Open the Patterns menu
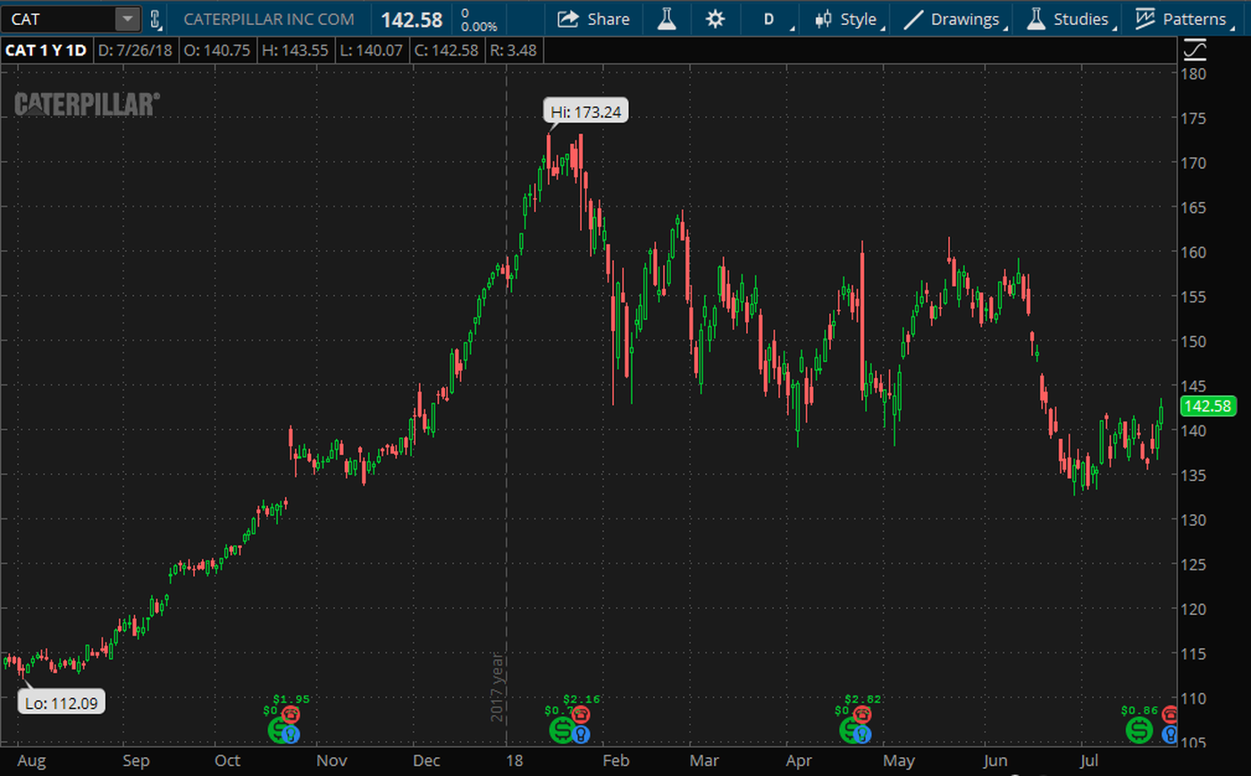 (x=1181, y=19)
